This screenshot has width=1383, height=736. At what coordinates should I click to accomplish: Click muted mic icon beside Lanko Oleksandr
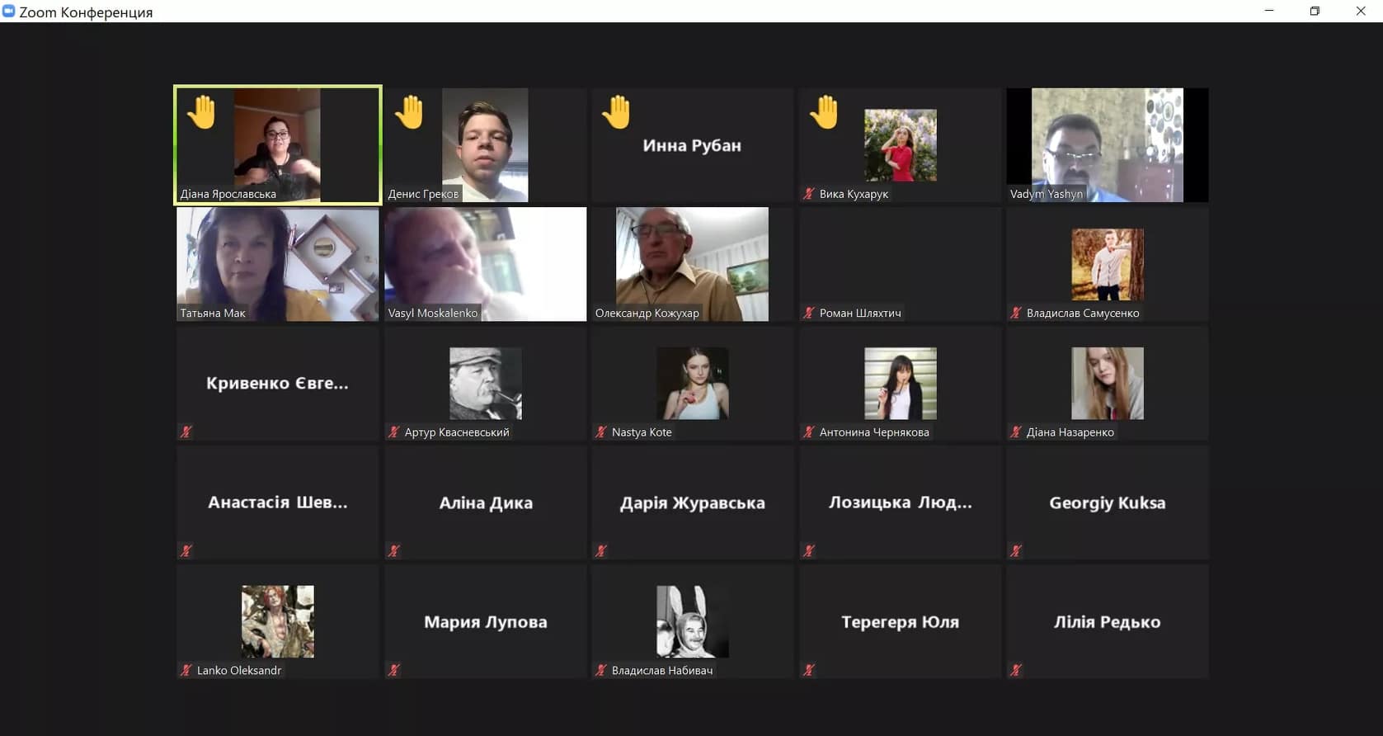(x=186, y=670)
